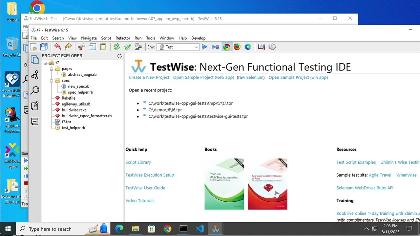This screenshot has height=236, width=420.
Task: Select spec_helper.rb file
Action: click(x=80, y=92)
